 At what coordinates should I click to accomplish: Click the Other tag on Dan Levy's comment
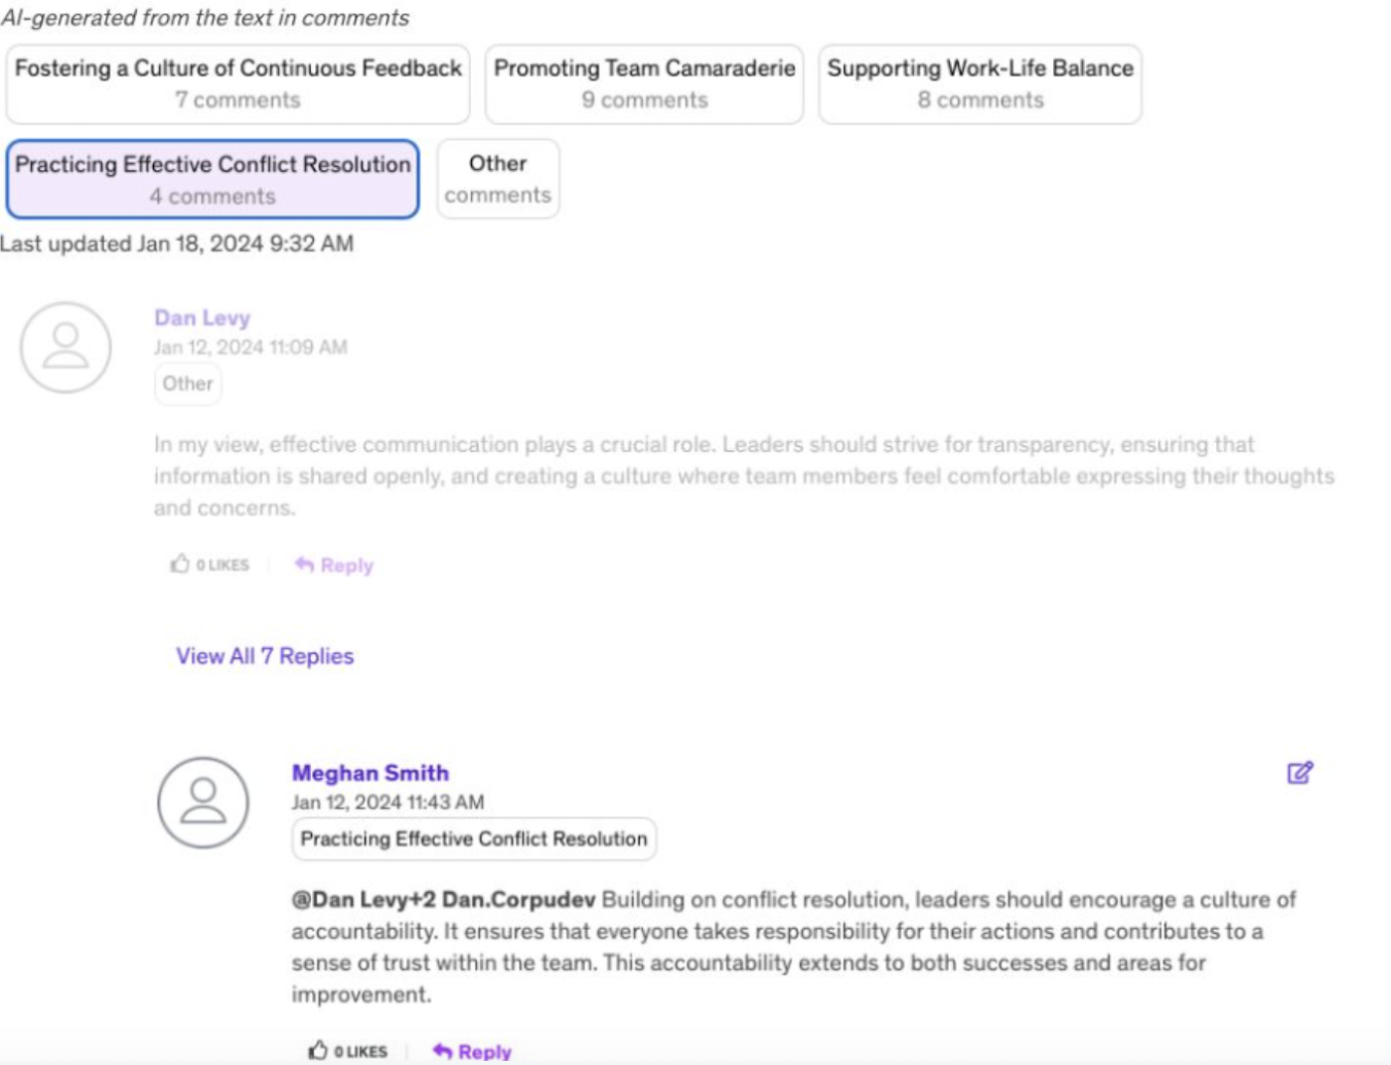[188, 383]
